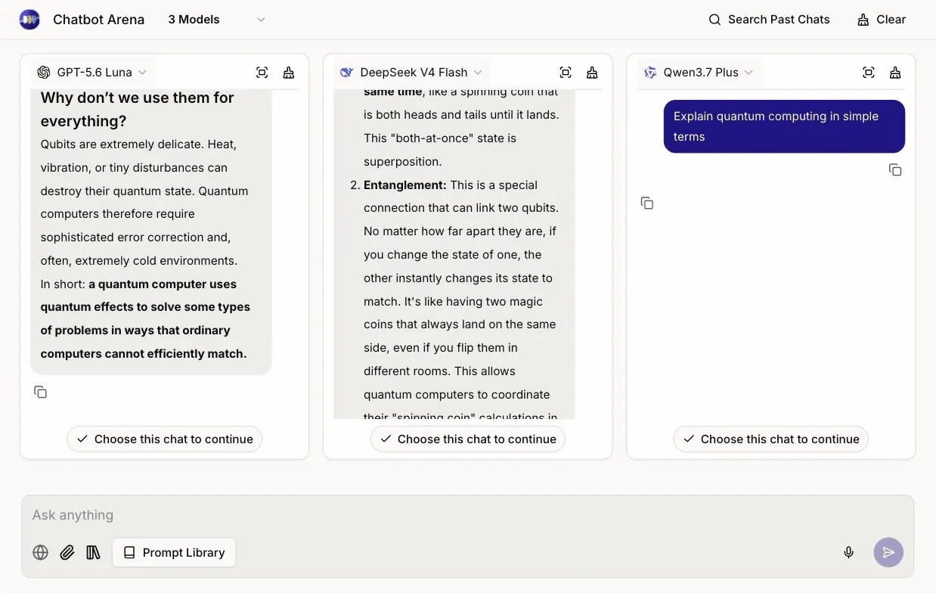Click the Search Past Chats text
The width and height of the screenshot is (936, 593).
[x=779, y=20]
